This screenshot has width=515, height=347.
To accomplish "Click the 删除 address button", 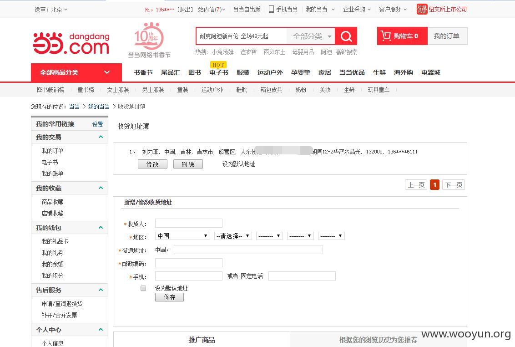I will tap(188, 164).
